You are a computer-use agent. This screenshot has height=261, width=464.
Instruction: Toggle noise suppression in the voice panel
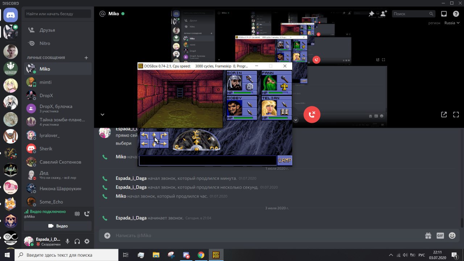point(77,214)
